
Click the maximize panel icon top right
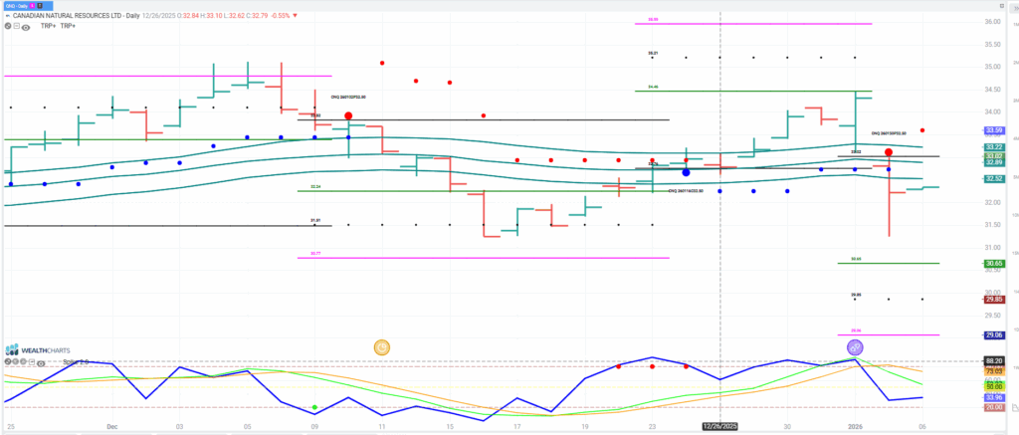tap(1003, 5)
